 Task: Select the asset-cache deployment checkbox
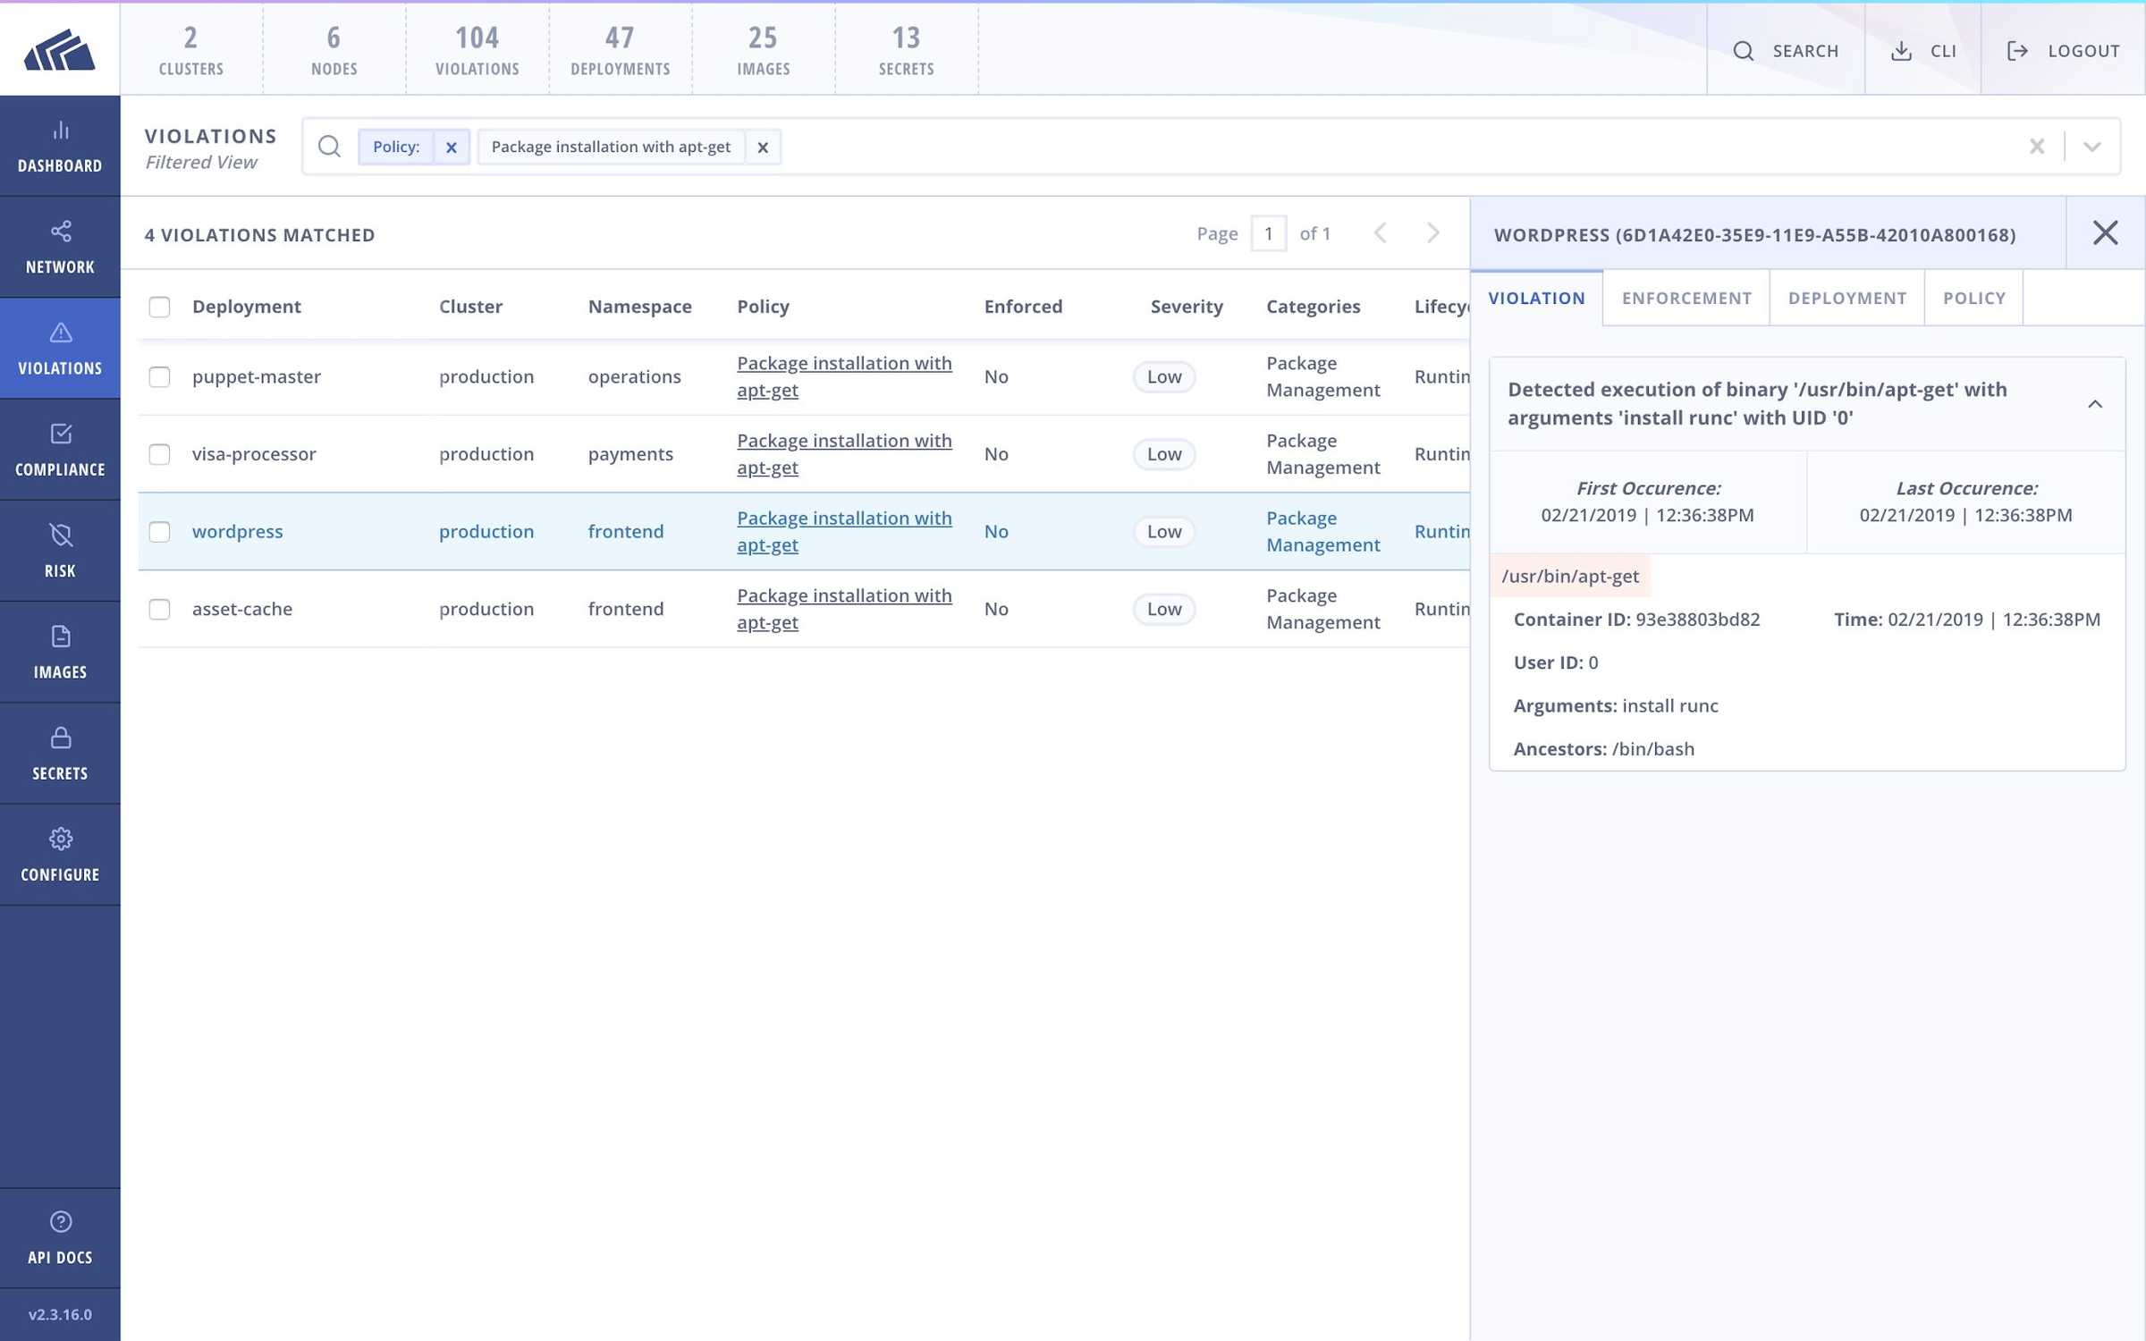[157, 607]
